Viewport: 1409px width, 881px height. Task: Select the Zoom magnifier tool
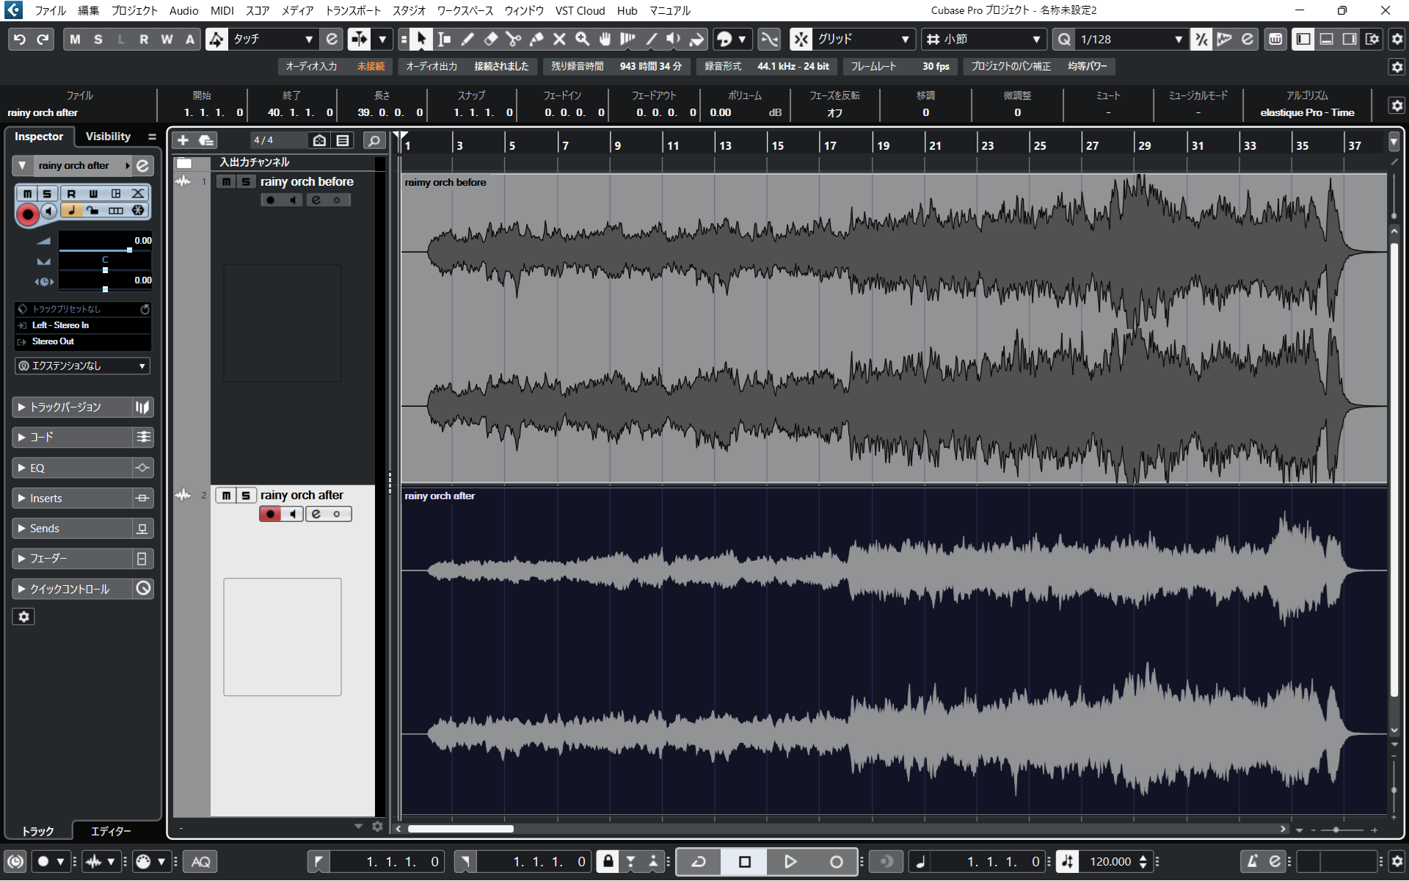click(x=582, y=39)
